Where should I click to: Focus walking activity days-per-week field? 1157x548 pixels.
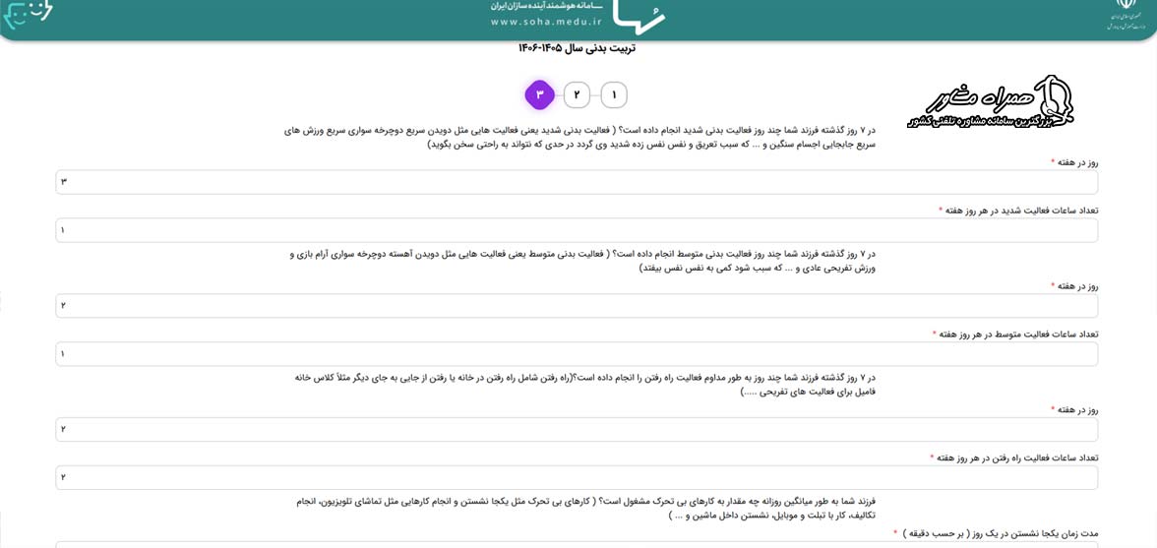(577, 429)
